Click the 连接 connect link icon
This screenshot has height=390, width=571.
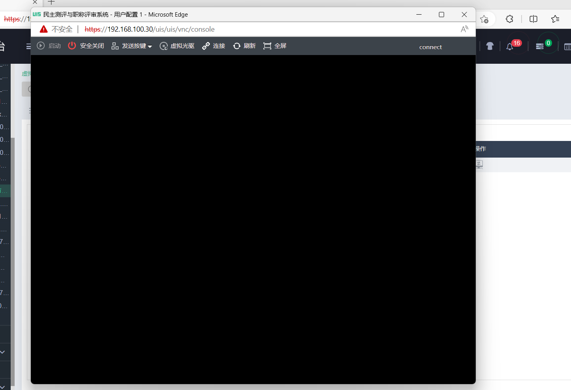point(206,46)
